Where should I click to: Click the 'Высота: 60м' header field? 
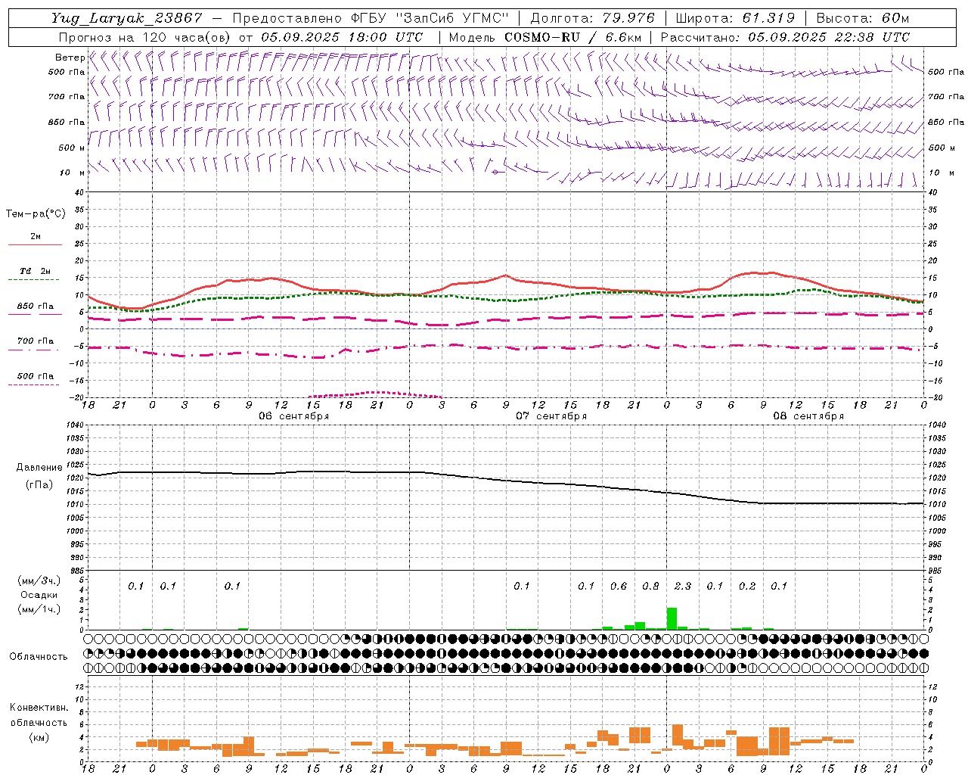(863, 18)
